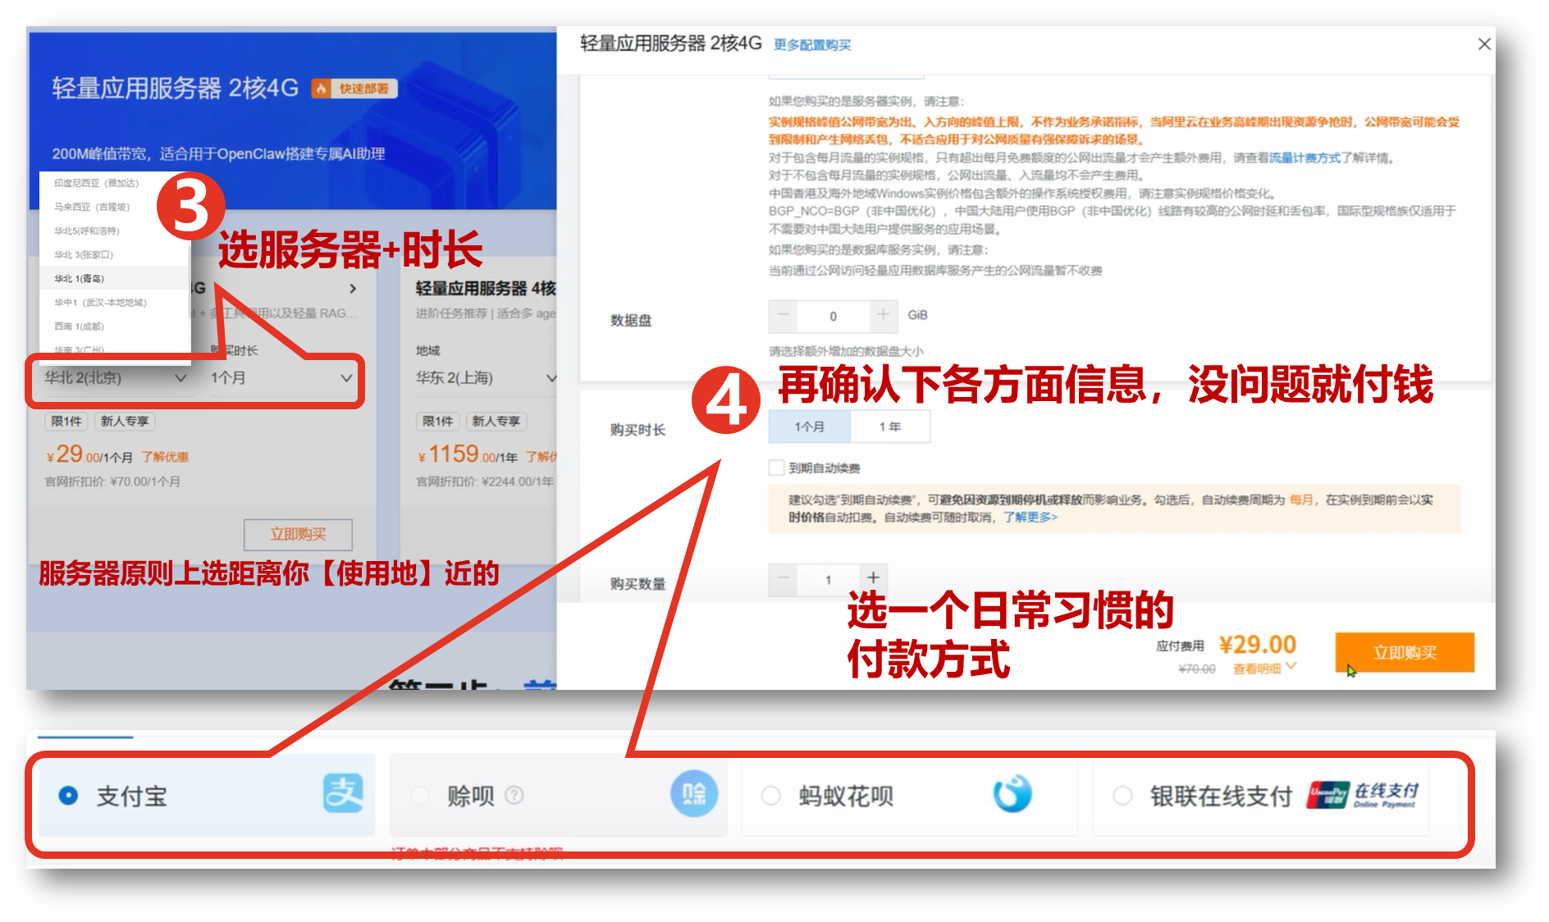
Task: Open the 了解更多> link about auto-renewal
Action: tap(1030, 517)
